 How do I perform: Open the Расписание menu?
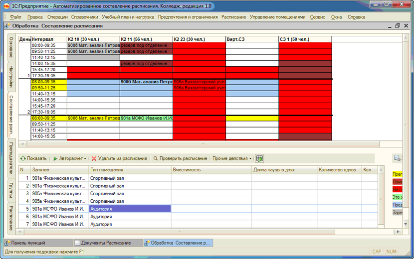click(233, 17)
